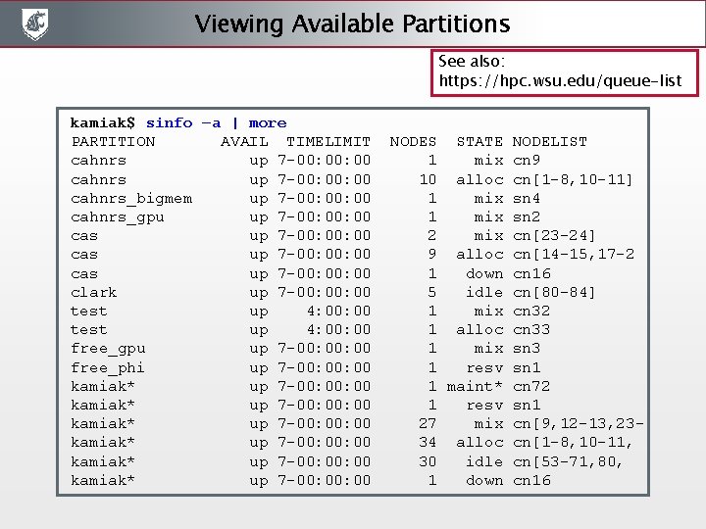Image resolution: width=706 pixels, height=529 pixels.
Task: Click nodelist 'cn[1-8,10-11]' in cahnrs row
Action: click(x=573, y=180)
